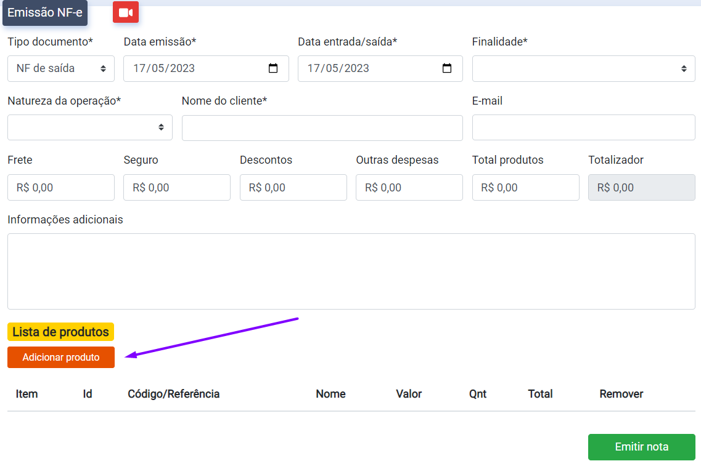
Task: Open calendar picker for Data entrada/saída
Action: [447, 68]
